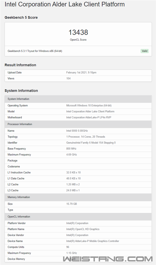
Task: Select the upload date February 1st 2021, 9:10pm
Action: 81,73
